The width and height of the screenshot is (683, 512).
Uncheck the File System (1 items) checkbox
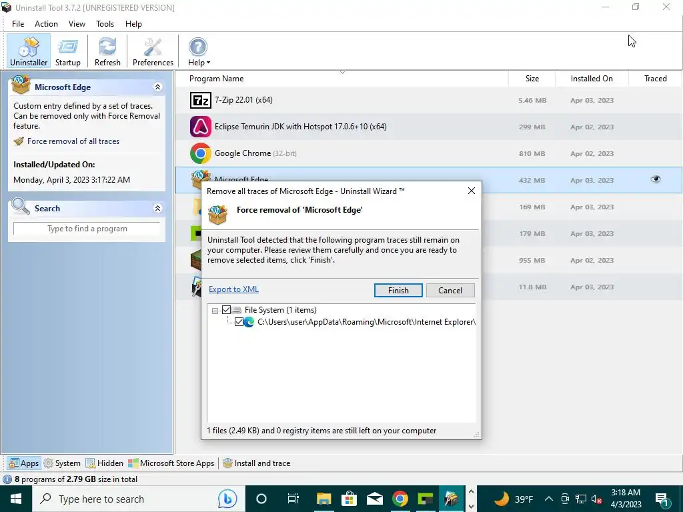[x=226, y=310]
